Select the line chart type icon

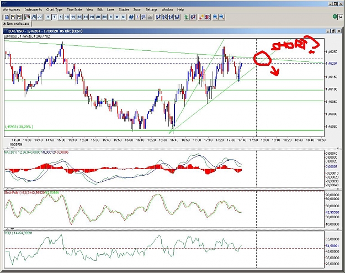tap(40, 17)
